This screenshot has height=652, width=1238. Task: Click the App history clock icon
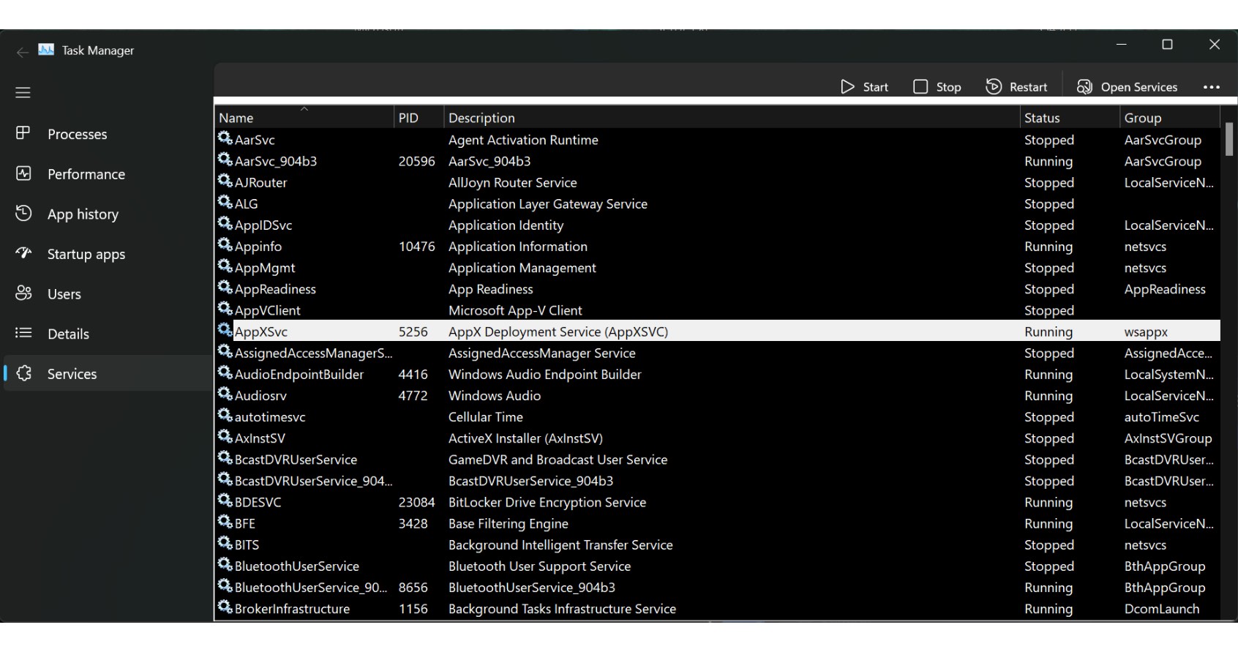coord(23,213)
